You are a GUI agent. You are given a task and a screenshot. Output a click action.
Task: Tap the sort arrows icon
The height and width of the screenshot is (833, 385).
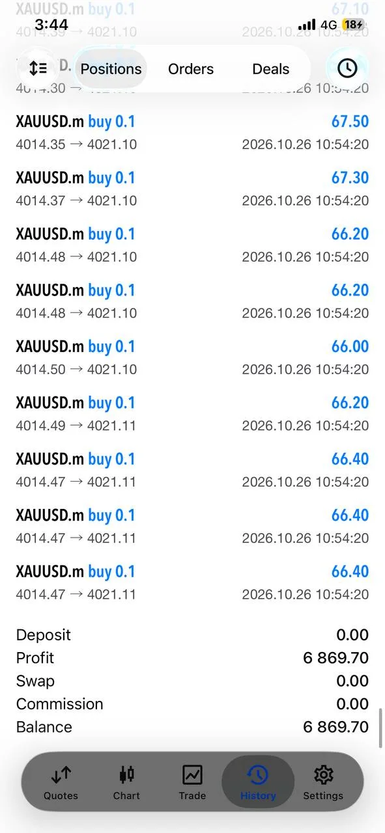click(38, 68)
